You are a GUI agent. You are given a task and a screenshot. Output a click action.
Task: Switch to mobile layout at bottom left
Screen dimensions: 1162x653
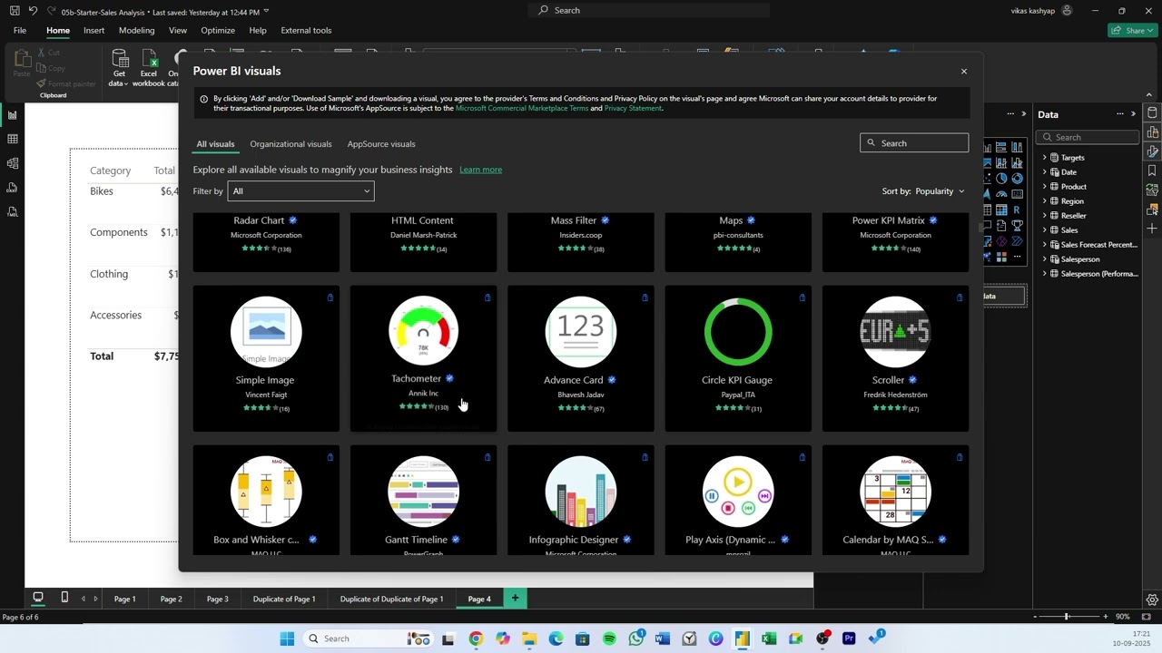(x=64, y=598)
